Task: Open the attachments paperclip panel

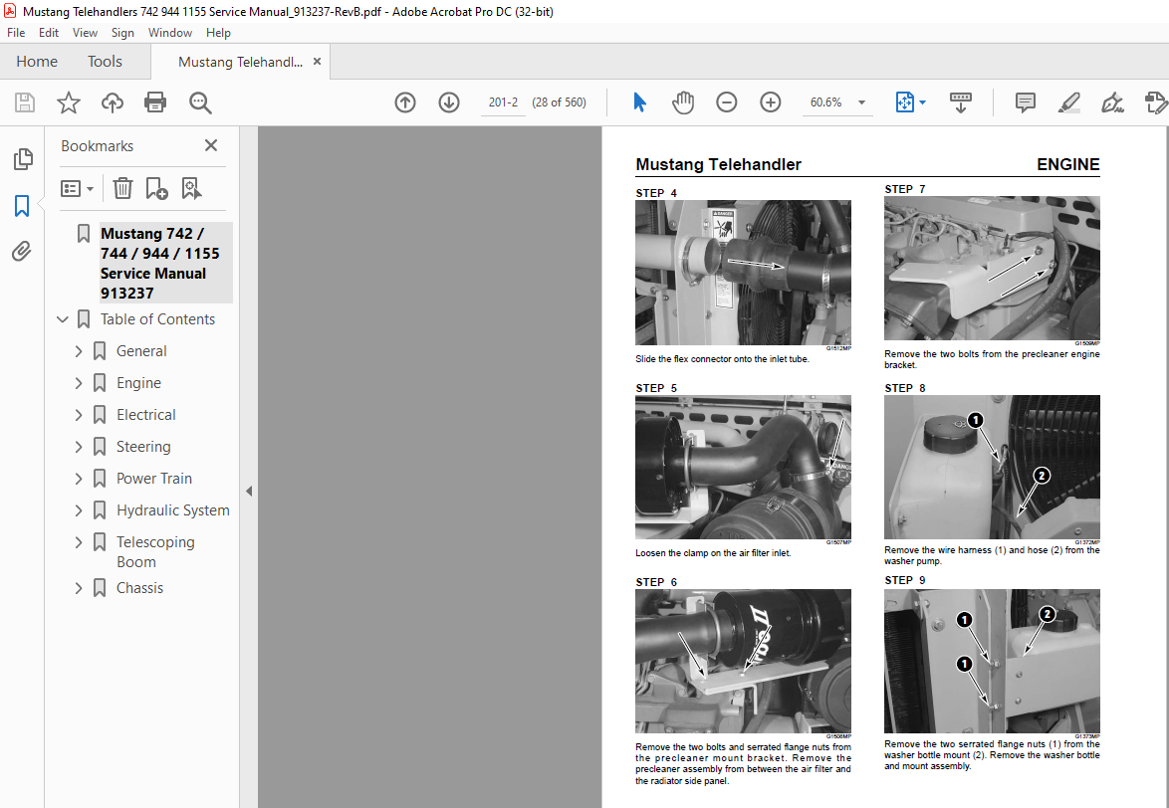Action: (22, 252)
